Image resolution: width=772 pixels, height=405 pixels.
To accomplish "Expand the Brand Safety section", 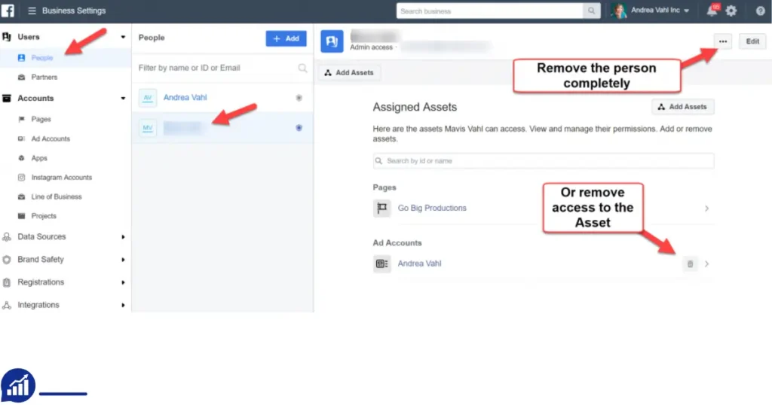I will pos(123,260).
